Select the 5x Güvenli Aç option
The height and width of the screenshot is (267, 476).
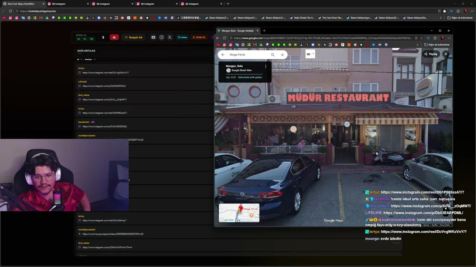pos(84,39)
